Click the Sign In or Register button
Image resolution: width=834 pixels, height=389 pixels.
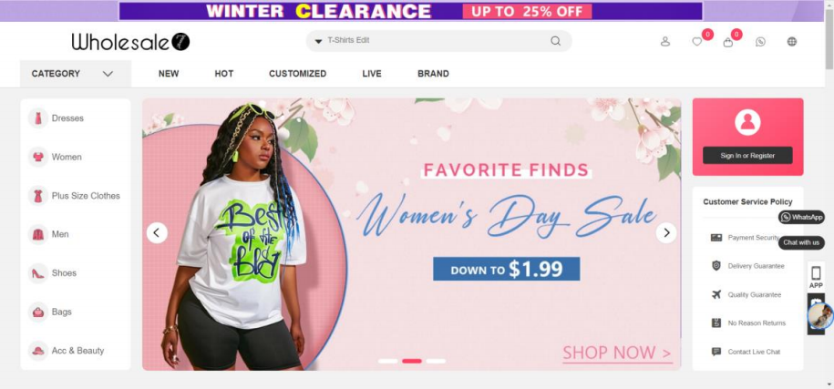click(x=747, y=156)
